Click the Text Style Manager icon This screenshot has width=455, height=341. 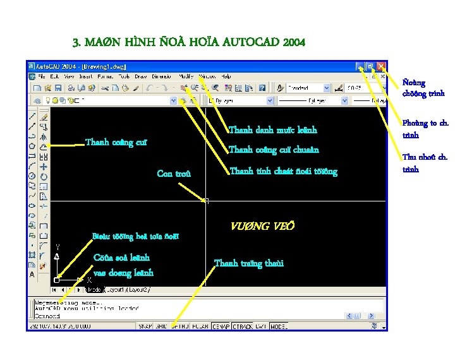280,88
